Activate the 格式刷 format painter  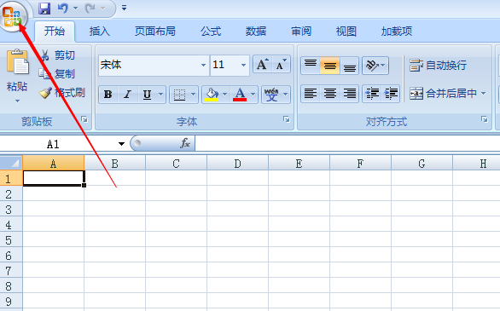click(62, 93)
